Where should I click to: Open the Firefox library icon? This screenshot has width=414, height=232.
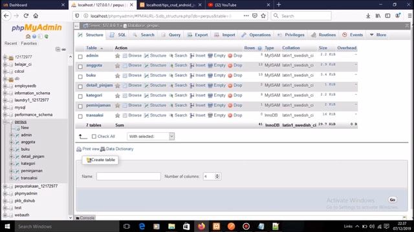pos(378,15)
